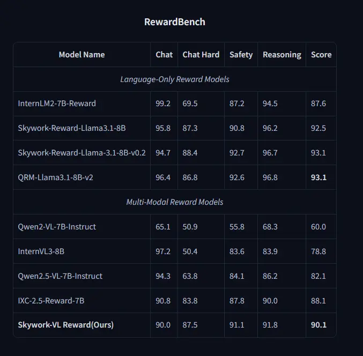
Task: Select InternVL3-8B Reasoning value 83.9
Action: tap(270, 251)
